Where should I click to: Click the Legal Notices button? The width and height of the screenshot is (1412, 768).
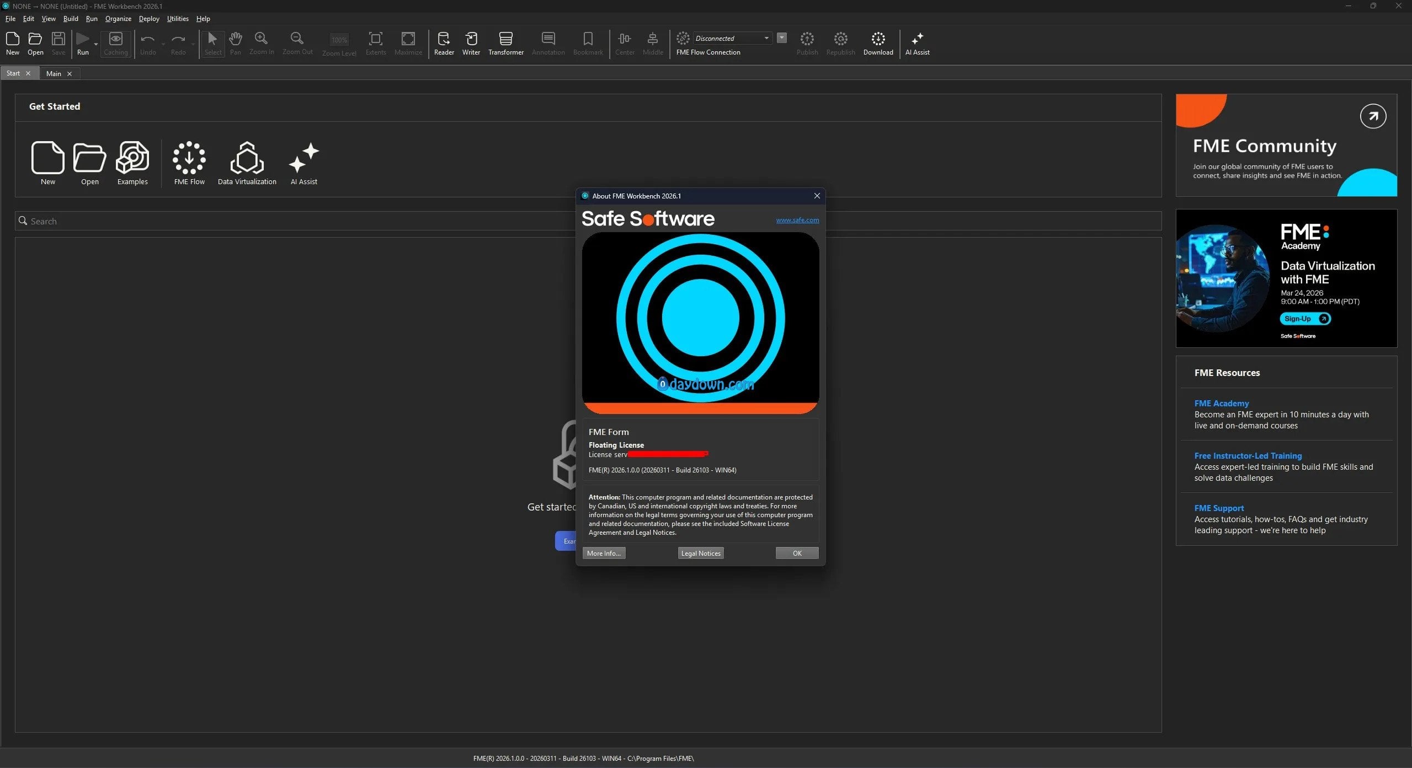tap(701, 553)
